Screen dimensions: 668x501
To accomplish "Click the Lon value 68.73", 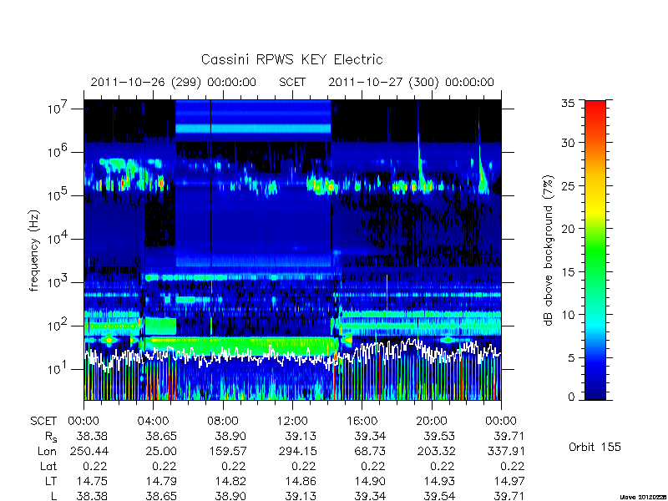I will (370, 451).
